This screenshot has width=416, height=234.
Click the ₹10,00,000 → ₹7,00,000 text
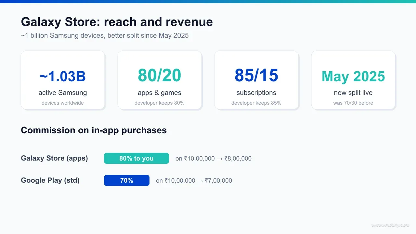pyautogui.click(x=194, y=181)
